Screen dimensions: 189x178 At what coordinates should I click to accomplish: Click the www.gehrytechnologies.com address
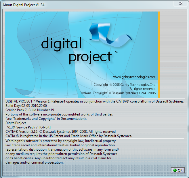point(134,77)
